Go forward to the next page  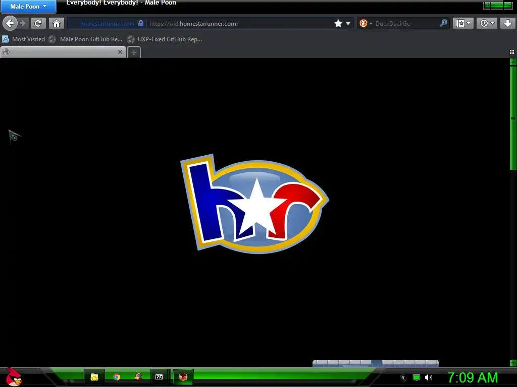[23, 23]
